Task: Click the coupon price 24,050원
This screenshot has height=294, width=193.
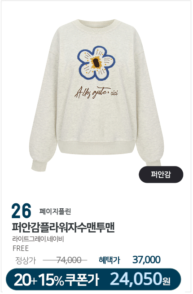Action: (140, 279)
